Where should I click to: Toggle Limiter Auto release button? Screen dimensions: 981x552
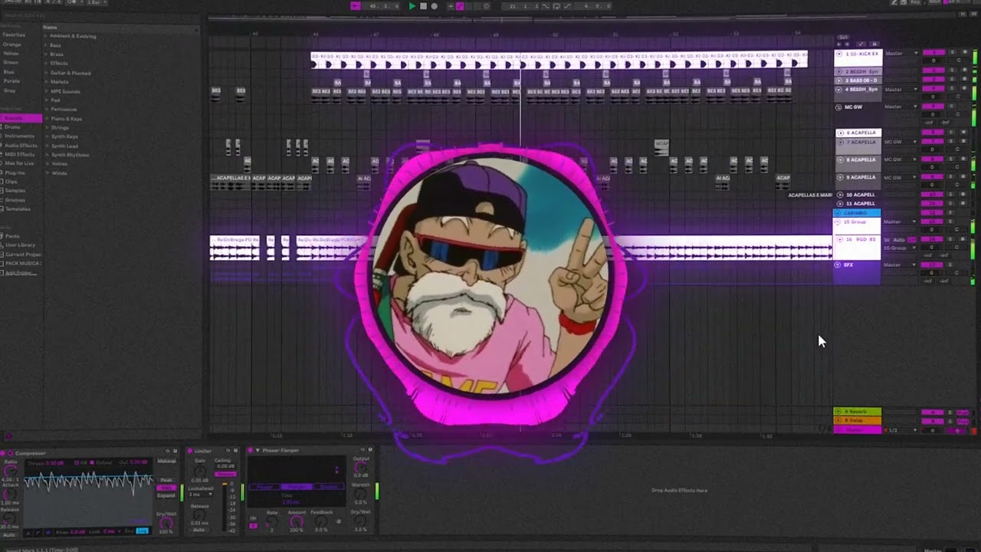coord(199,530)
